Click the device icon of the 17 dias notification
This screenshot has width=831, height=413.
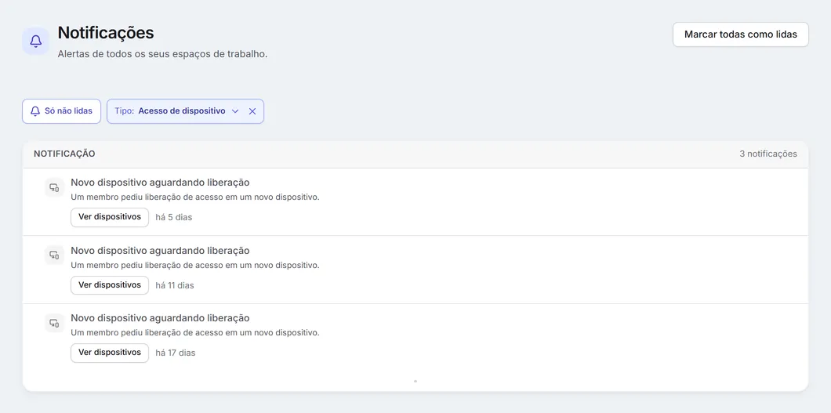click(x=54, y=323)
